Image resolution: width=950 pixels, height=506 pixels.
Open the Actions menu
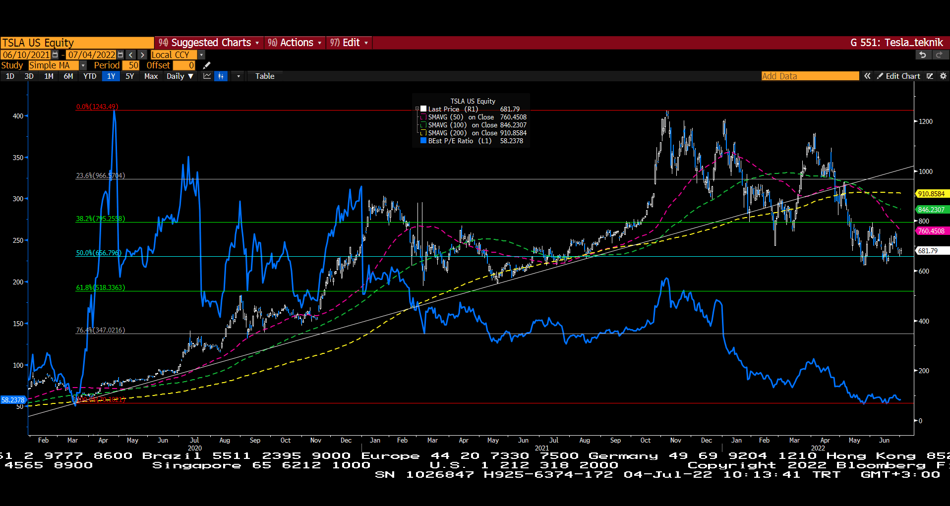tap(295, 43)
